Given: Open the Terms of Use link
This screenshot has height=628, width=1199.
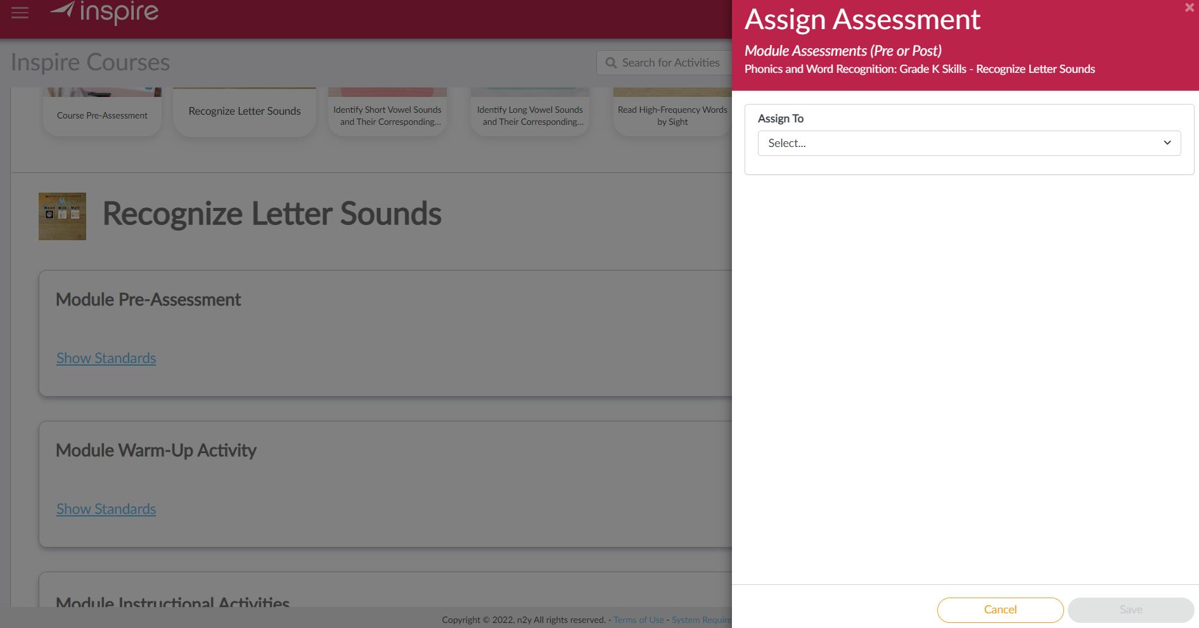Looking at the screenshot, I should pyautogui.click(x=639, y=620).
